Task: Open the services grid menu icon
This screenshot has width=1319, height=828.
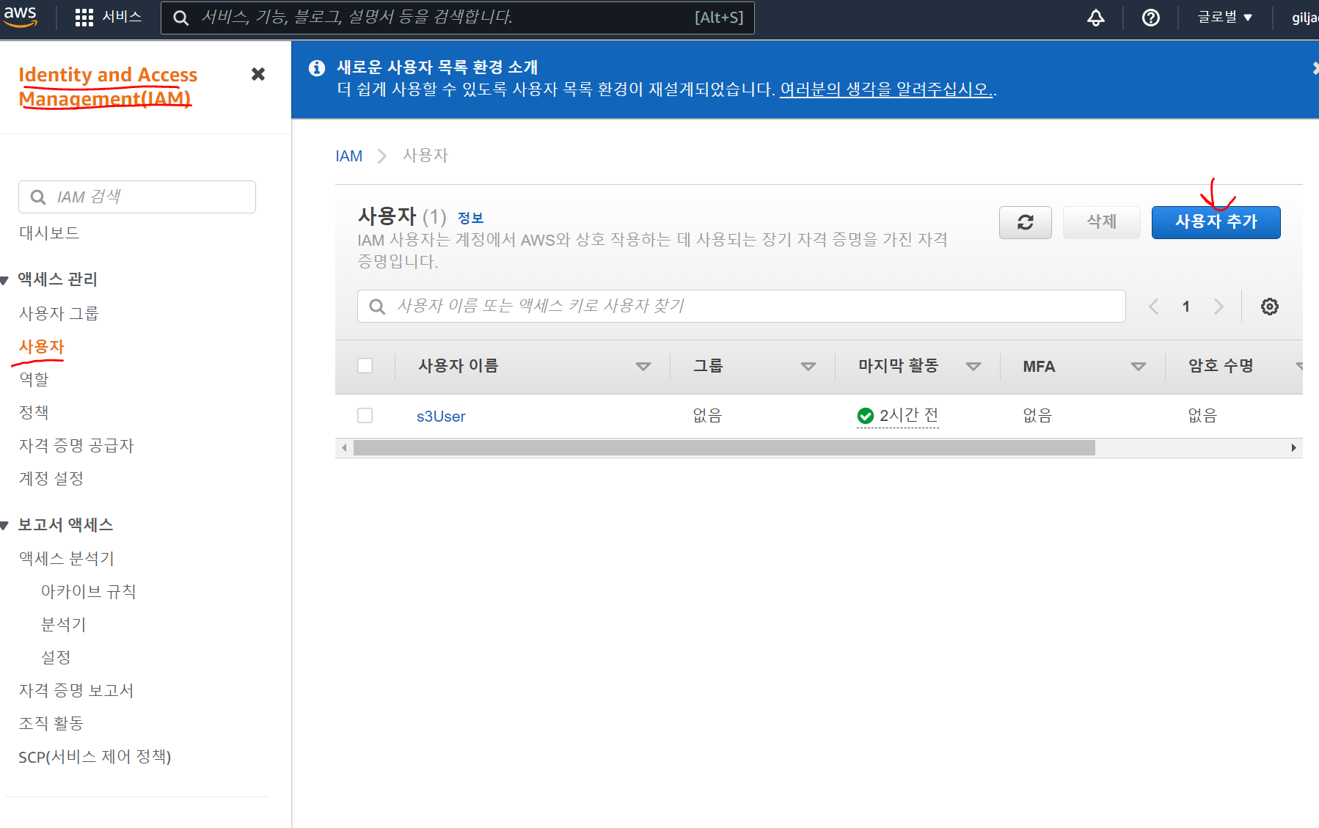Action: pos(84,18)
